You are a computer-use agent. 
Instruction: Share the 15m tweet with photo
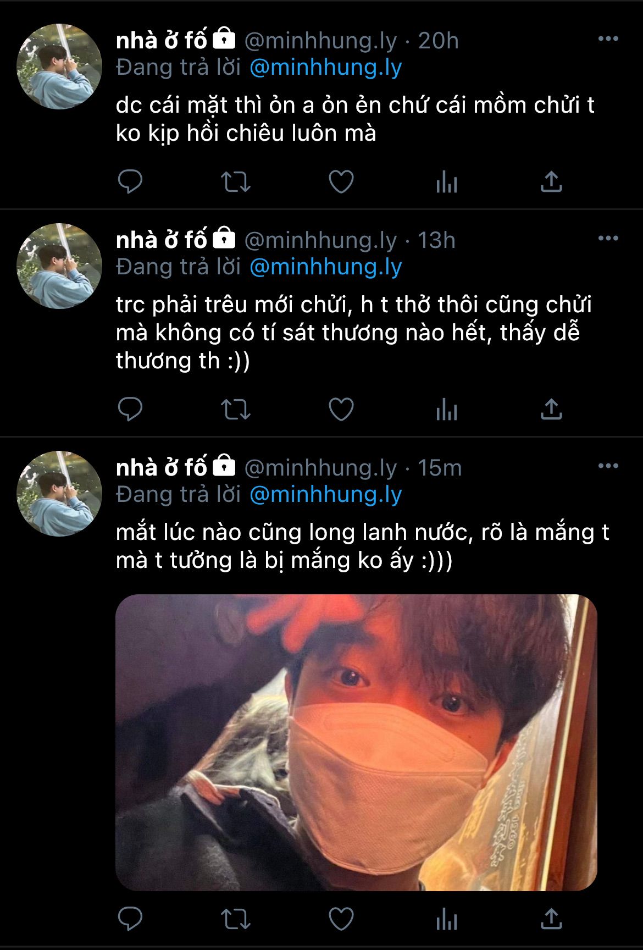[x=551, y=918]
